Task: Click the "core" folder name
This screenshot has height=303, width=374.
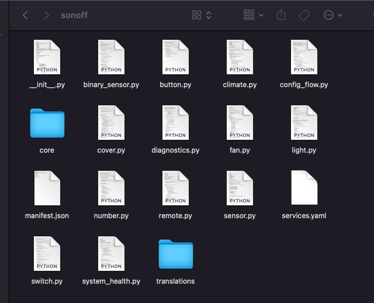Action: (47, 150)
